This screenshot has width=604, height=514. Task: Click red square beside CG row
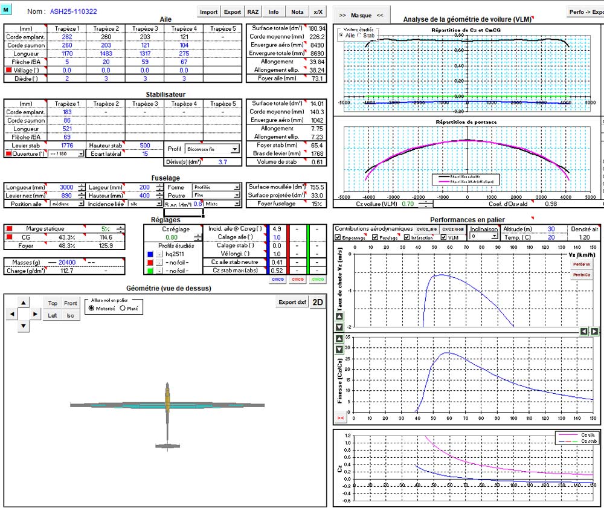point(9,237)
